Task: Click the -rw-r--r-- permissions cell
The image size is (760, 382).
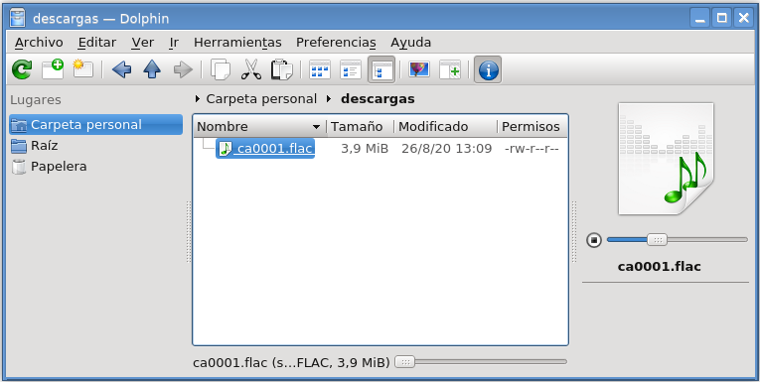Action: tap(532, 149)
